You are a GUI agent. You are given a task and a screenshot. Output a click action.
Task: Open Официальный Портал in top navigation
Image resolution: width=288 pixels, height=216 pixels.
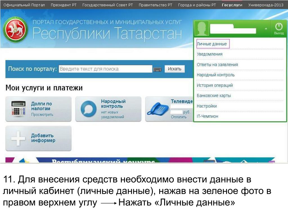[x=24, y=5]
